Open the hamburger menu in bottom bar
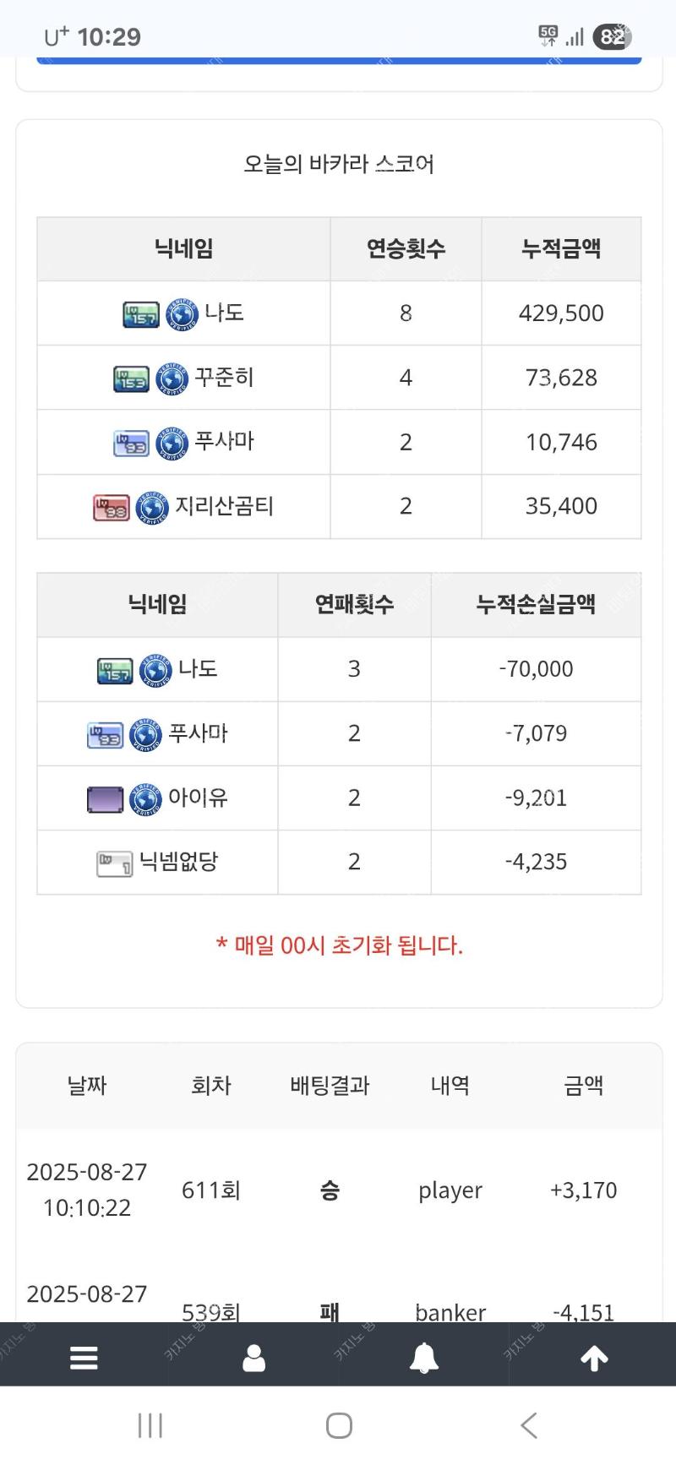This screenshot has height=1465, width=676. 84,1359
